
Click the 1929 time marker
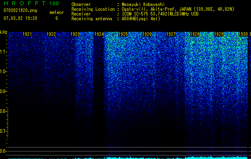pyautogui.click(x=219, y=34)
